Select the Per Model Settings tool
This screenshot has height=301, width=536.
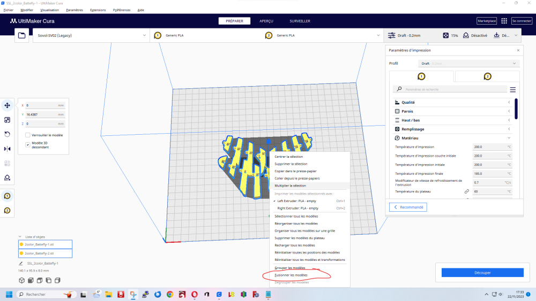[7, 163]
